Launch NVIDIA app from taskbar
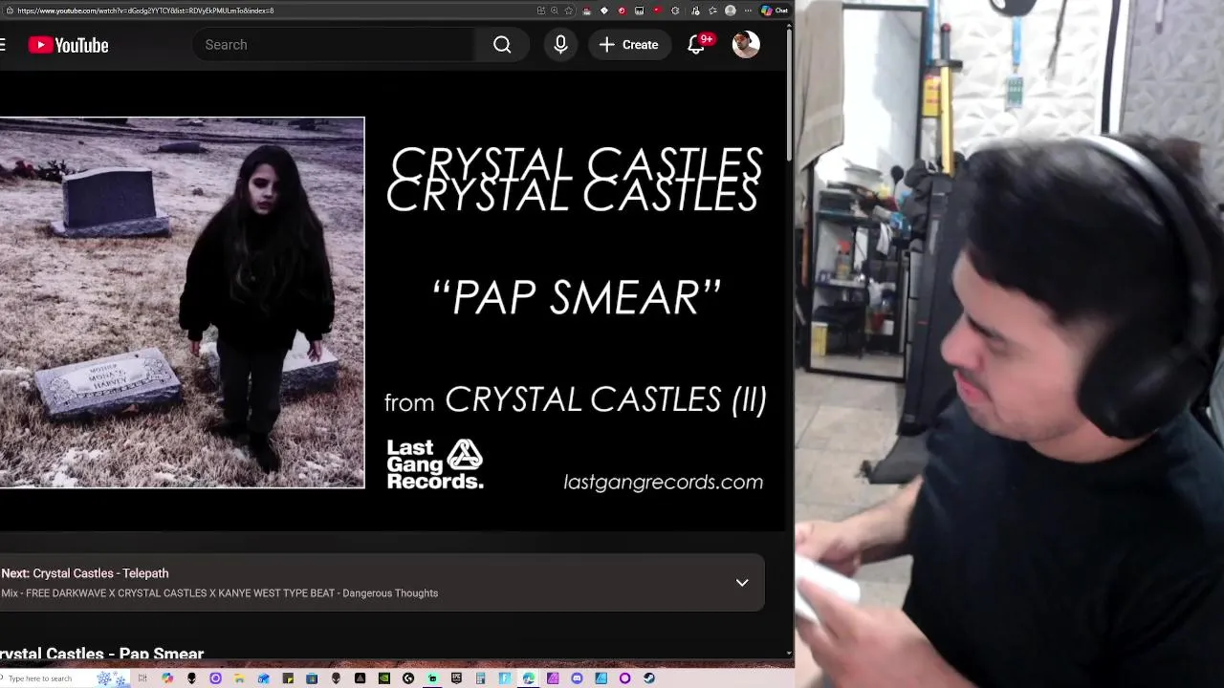The image size is (1224, 688). 383,678
